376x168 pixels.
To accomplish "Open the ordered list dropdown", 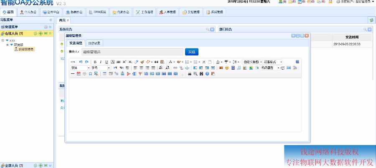I will [191, 62].
